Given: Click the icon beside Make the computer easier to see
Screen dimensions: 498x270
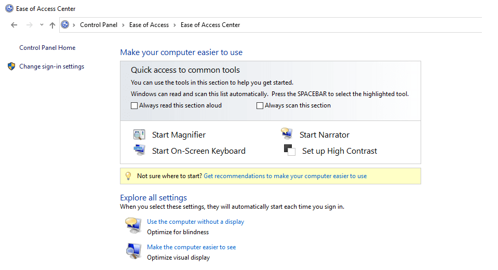Looking at the screenshot, I should click(x=133, y=251).
